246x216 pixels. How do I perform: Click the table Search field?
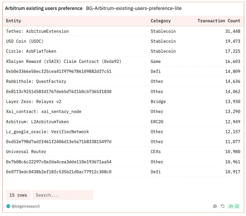tap(63, 195)
